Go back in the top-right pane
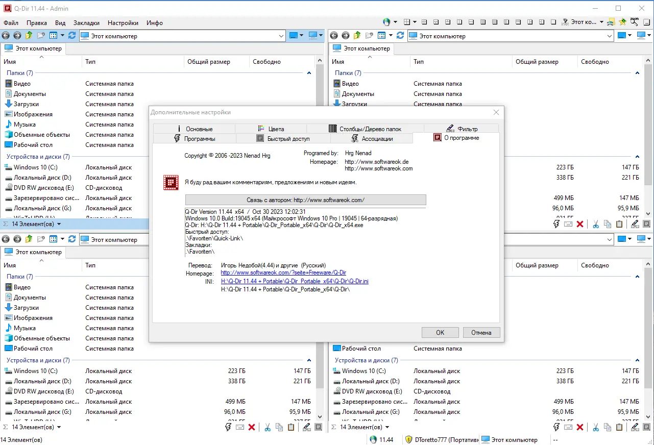Viewport: 654px width, 445px height. click(334, 36)
